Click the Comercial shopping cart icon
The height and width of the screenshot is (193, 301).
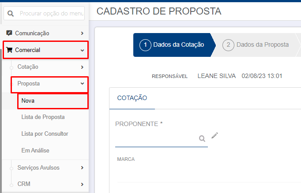9,50
